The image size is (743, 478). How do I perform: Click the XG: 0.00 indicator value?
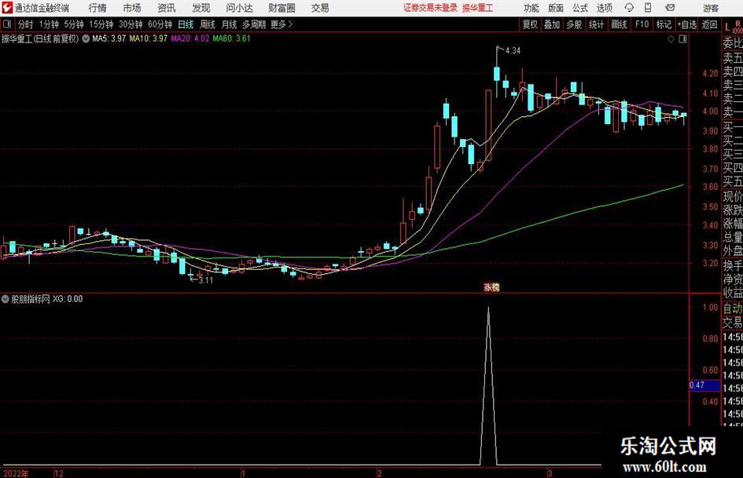(68, 299)
